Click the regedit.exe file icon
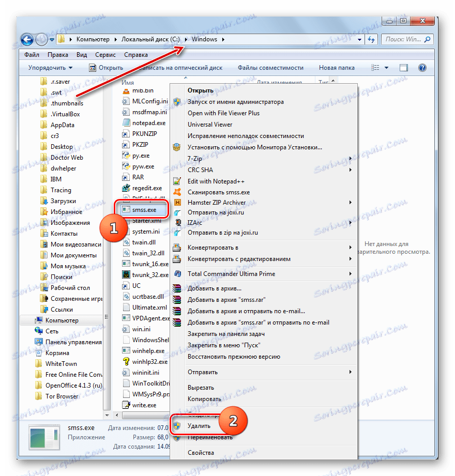Image resolution: width=455 pixels, height=476 pixels. [126, 188]
